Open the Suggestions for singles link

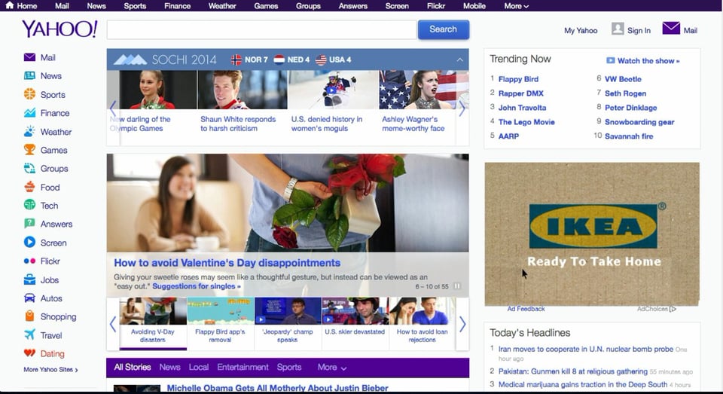coord(197,286)
